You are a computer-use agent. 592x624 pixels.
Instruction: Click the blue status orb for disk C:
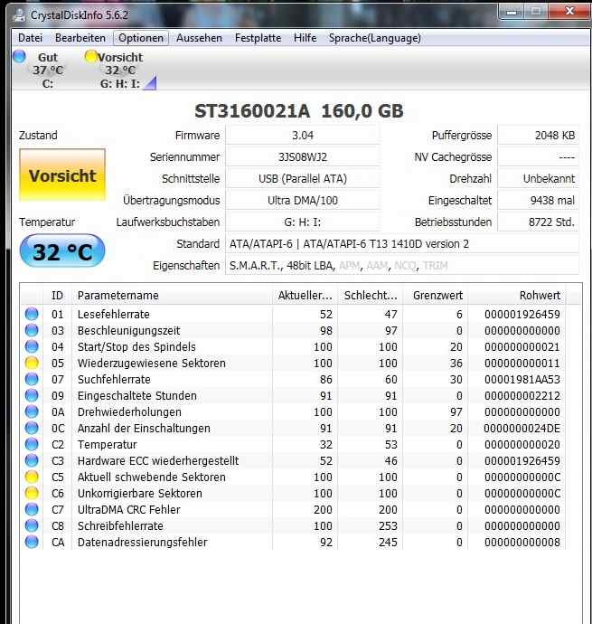(x=19, y=56)
